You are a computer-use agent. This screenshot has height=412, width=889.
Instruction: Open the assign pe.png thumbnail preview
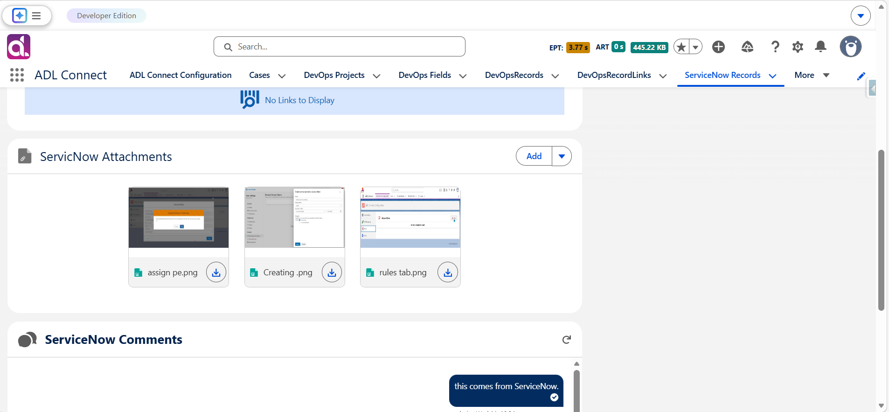point(179,217)
